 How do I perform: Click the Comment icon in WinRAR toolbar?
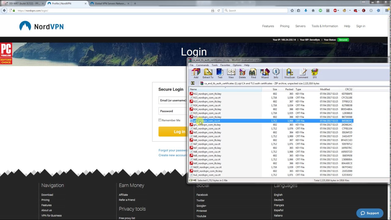click(x=303, y=73)
